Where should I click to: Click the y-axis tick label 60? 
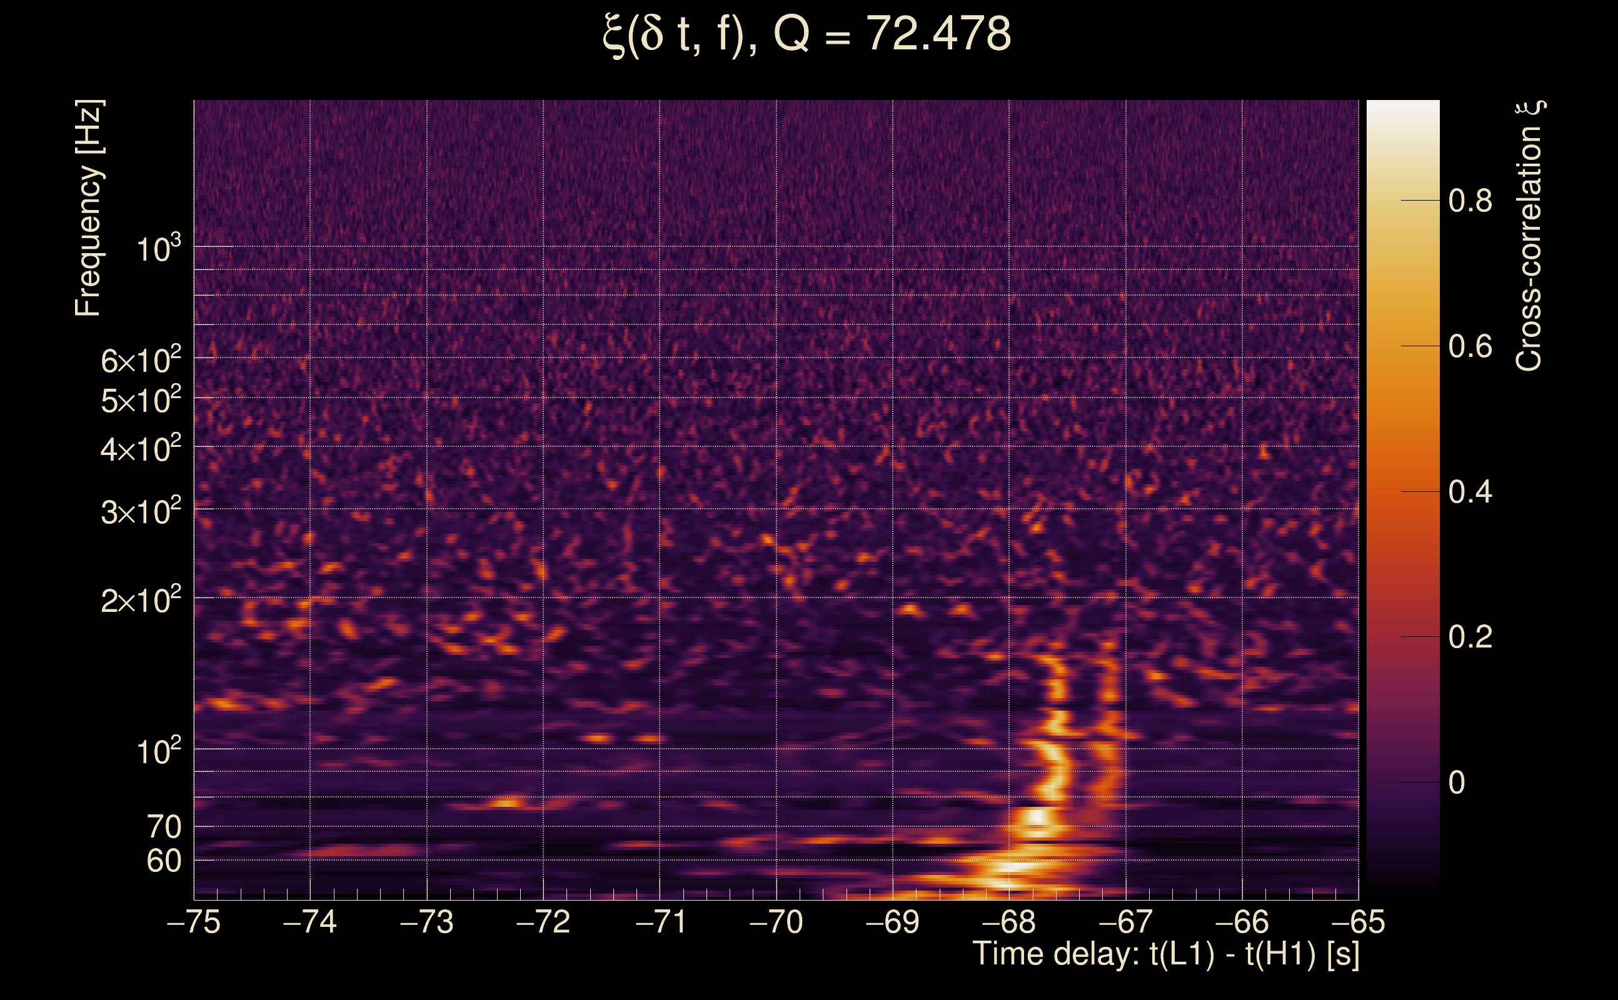coord(163,861)
